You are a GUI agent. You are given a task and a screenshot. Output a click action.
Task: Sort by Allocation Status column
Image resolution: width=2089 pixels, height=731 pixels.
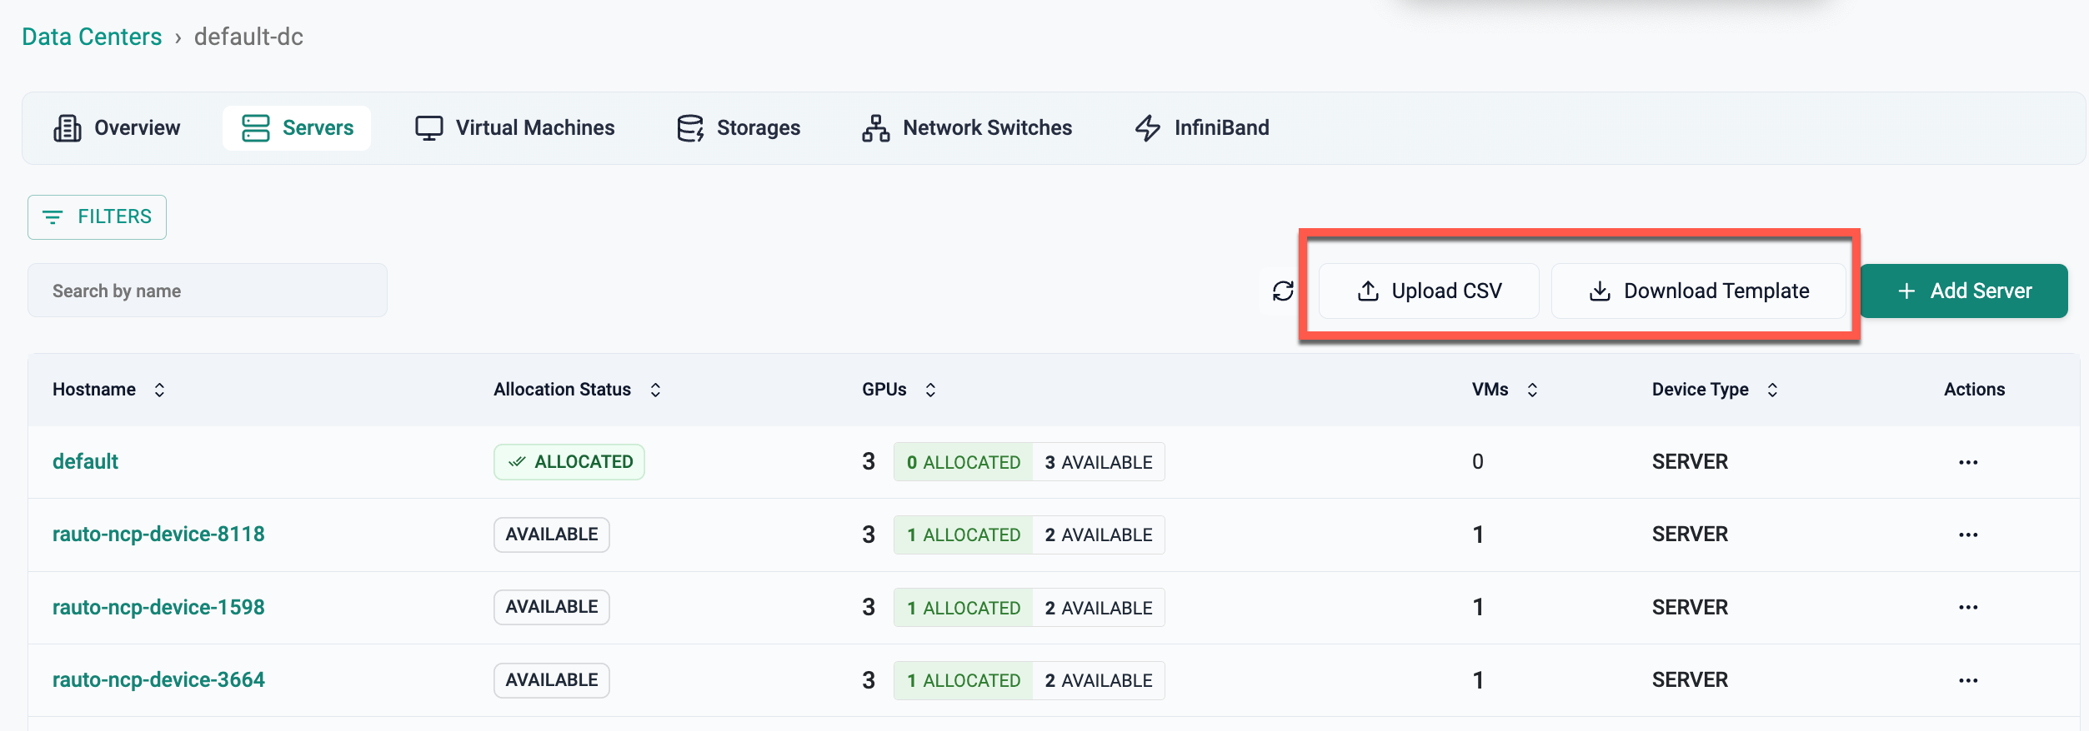coord(578,390)
